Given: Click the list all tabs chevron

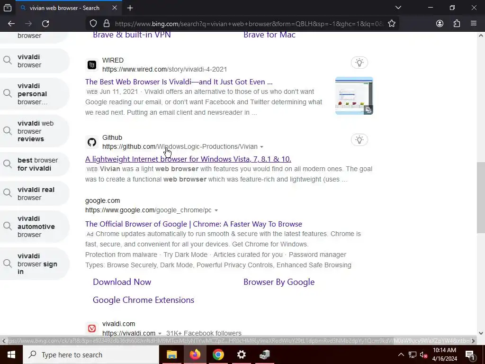Looking at the screenshot, I should pos(398,8).
